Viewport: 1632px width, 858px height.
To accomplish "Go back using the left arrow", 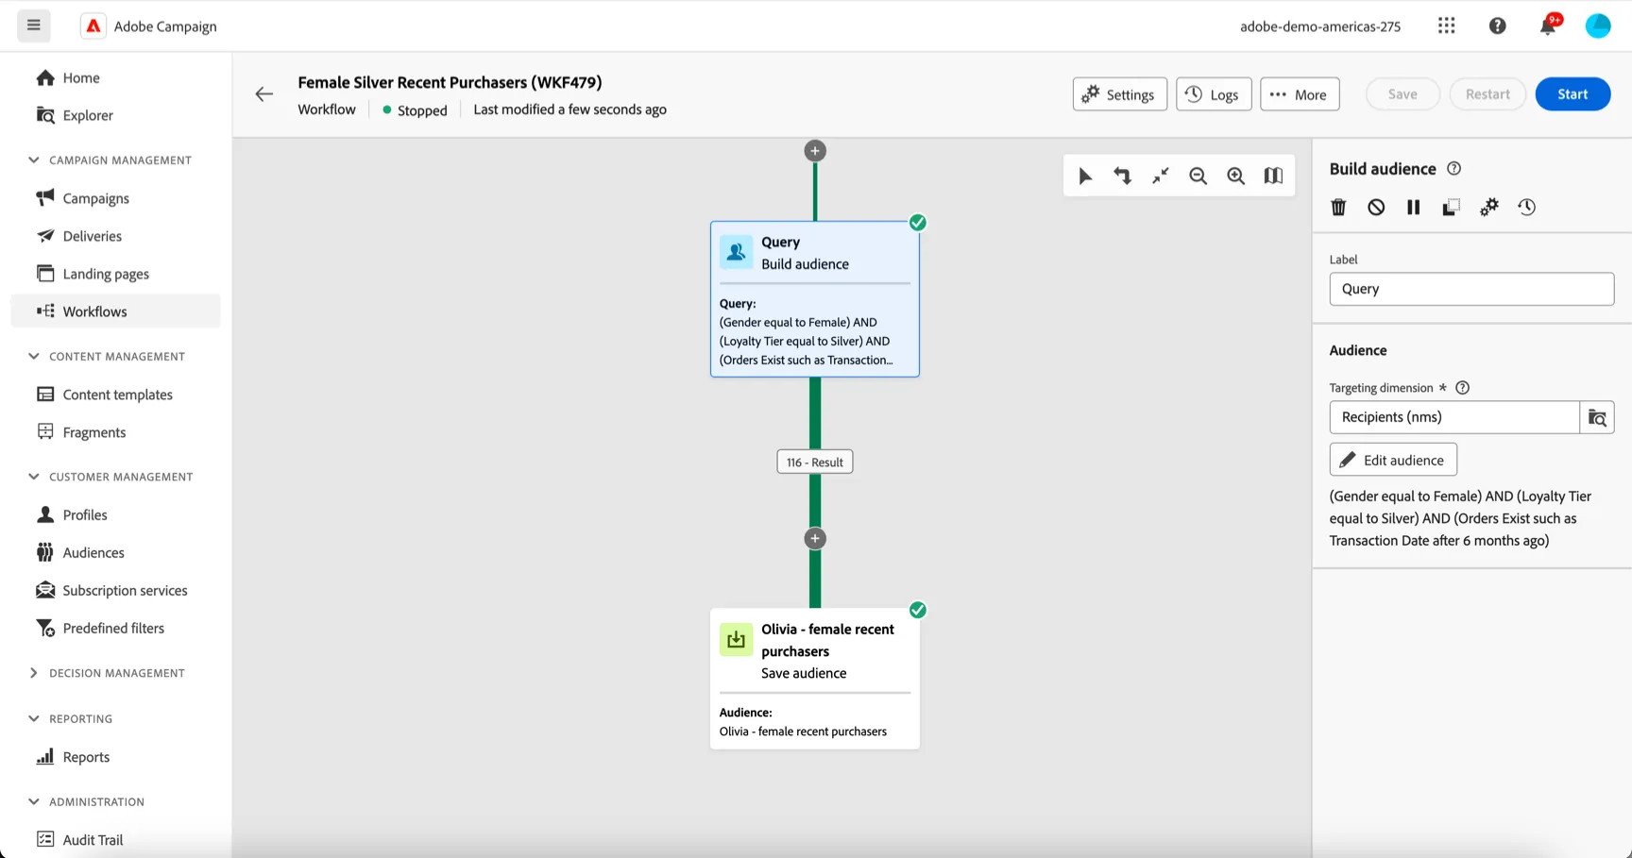I will point(264,94).
